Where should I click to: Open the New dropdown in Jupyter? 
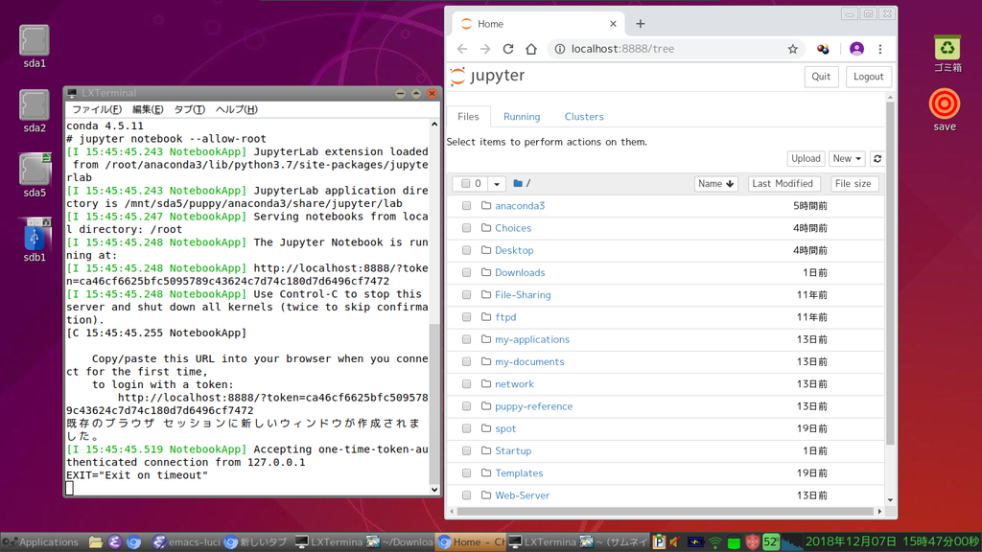point(847,159)
